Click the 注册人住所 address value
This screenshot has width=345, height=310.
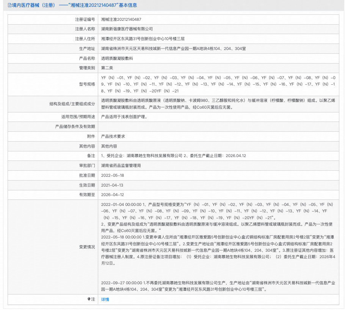[x=143, y=39]
